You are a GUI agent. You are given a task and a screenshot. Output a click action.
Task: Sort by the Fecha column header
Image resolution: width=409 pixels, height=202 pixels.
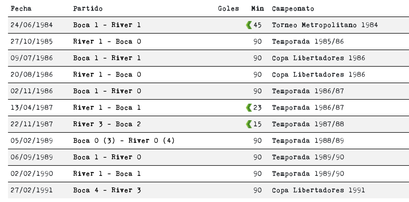tap(21, 9)
